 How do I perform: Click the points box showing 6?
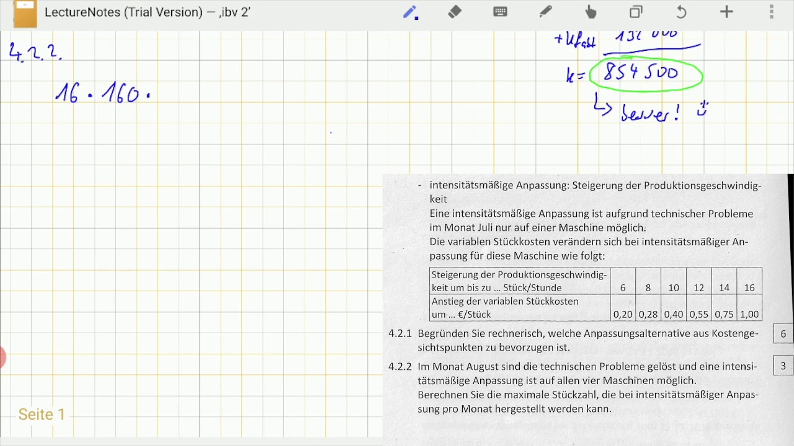783,334
